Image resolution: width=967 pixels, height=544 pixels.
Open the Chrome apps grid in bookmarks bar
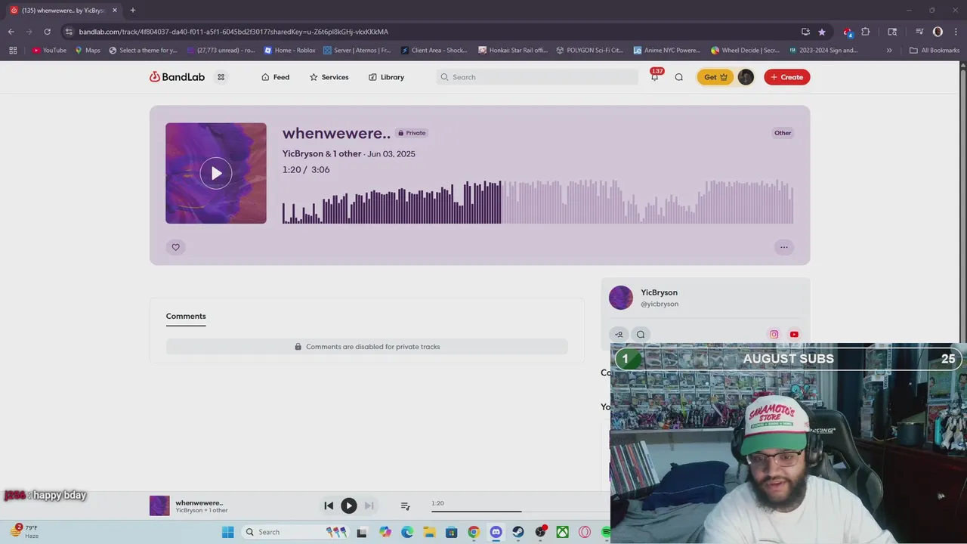(13, 50)
